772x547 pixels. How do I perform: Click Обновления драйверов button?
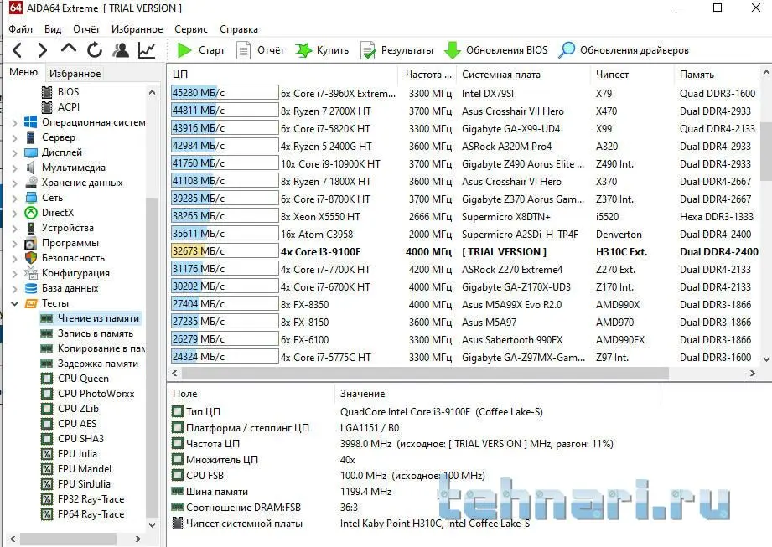pyautogui.click(x=624, y=50)
